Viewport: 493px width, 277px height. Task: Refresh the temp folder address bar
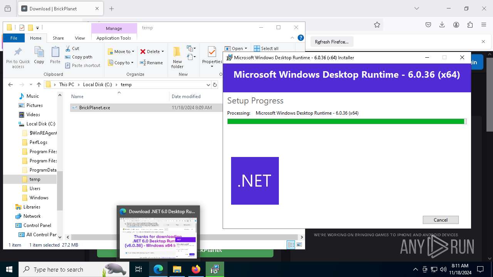coord(215,85)
